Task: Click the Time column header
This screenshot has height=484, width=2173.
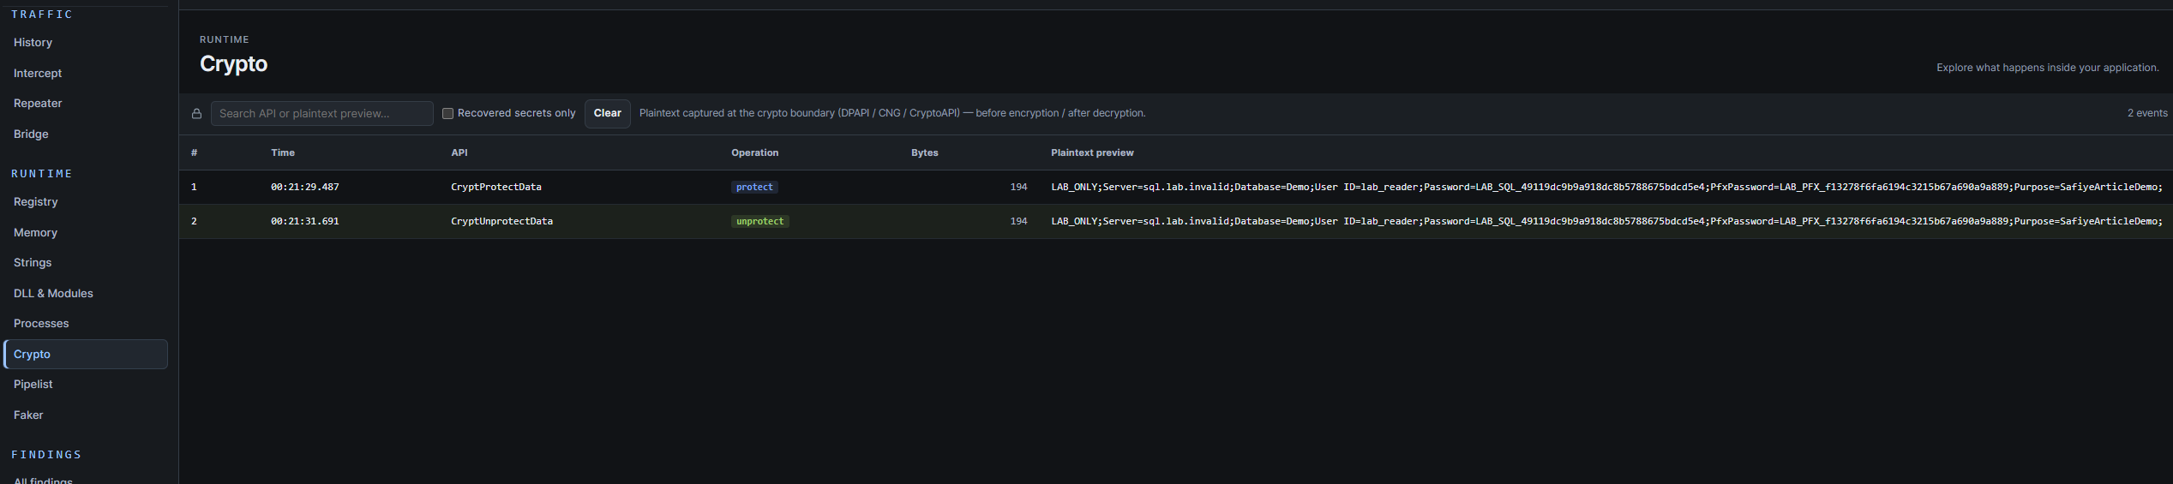Action: tap(283, 152)
